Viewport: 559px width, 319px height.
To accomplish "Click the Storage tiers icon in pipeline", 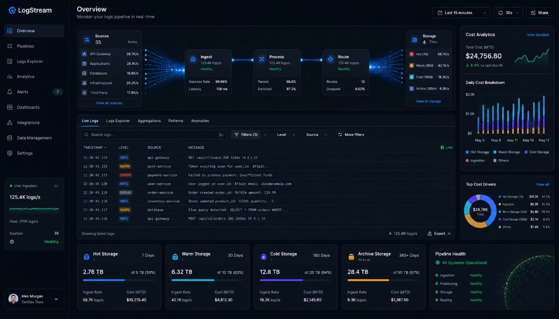I will [414, 40].
